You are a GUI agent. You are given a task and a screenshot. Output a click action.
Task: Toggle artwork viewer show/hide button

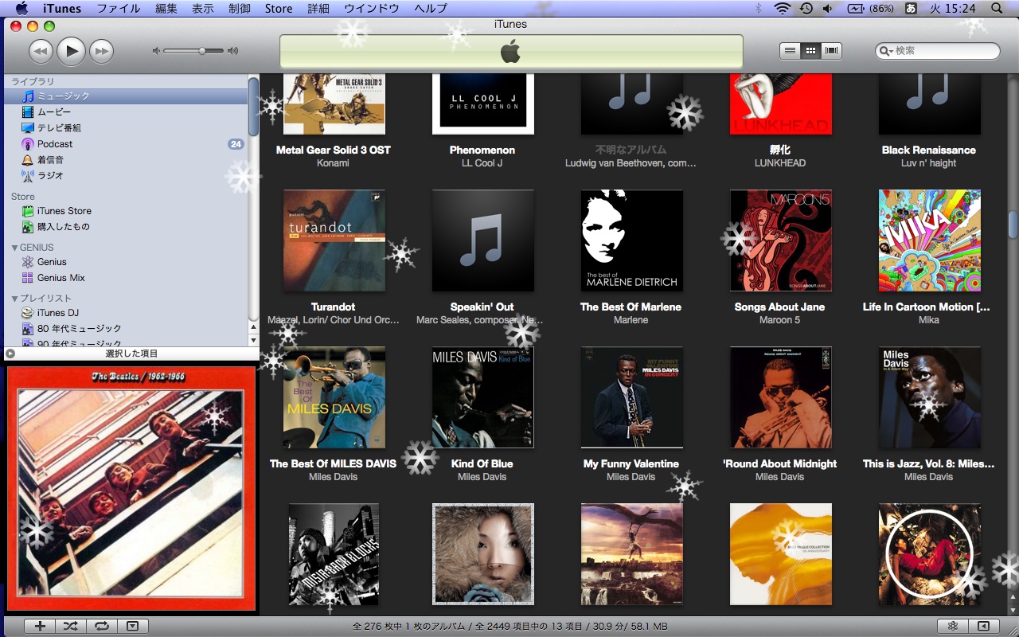tap(132, 626)
